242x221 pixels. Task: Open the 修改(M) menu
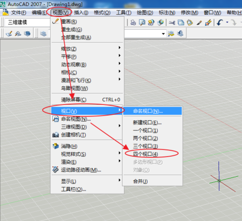190,12
